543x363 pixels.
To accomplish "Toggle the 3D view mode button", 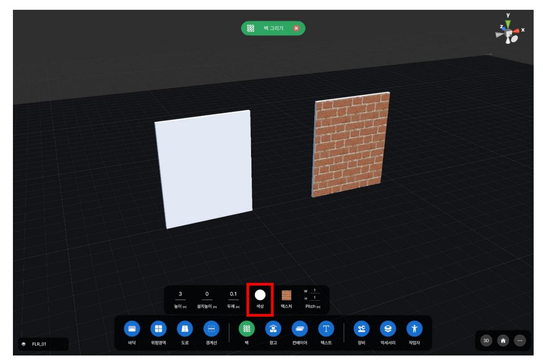I will point(487,340).
